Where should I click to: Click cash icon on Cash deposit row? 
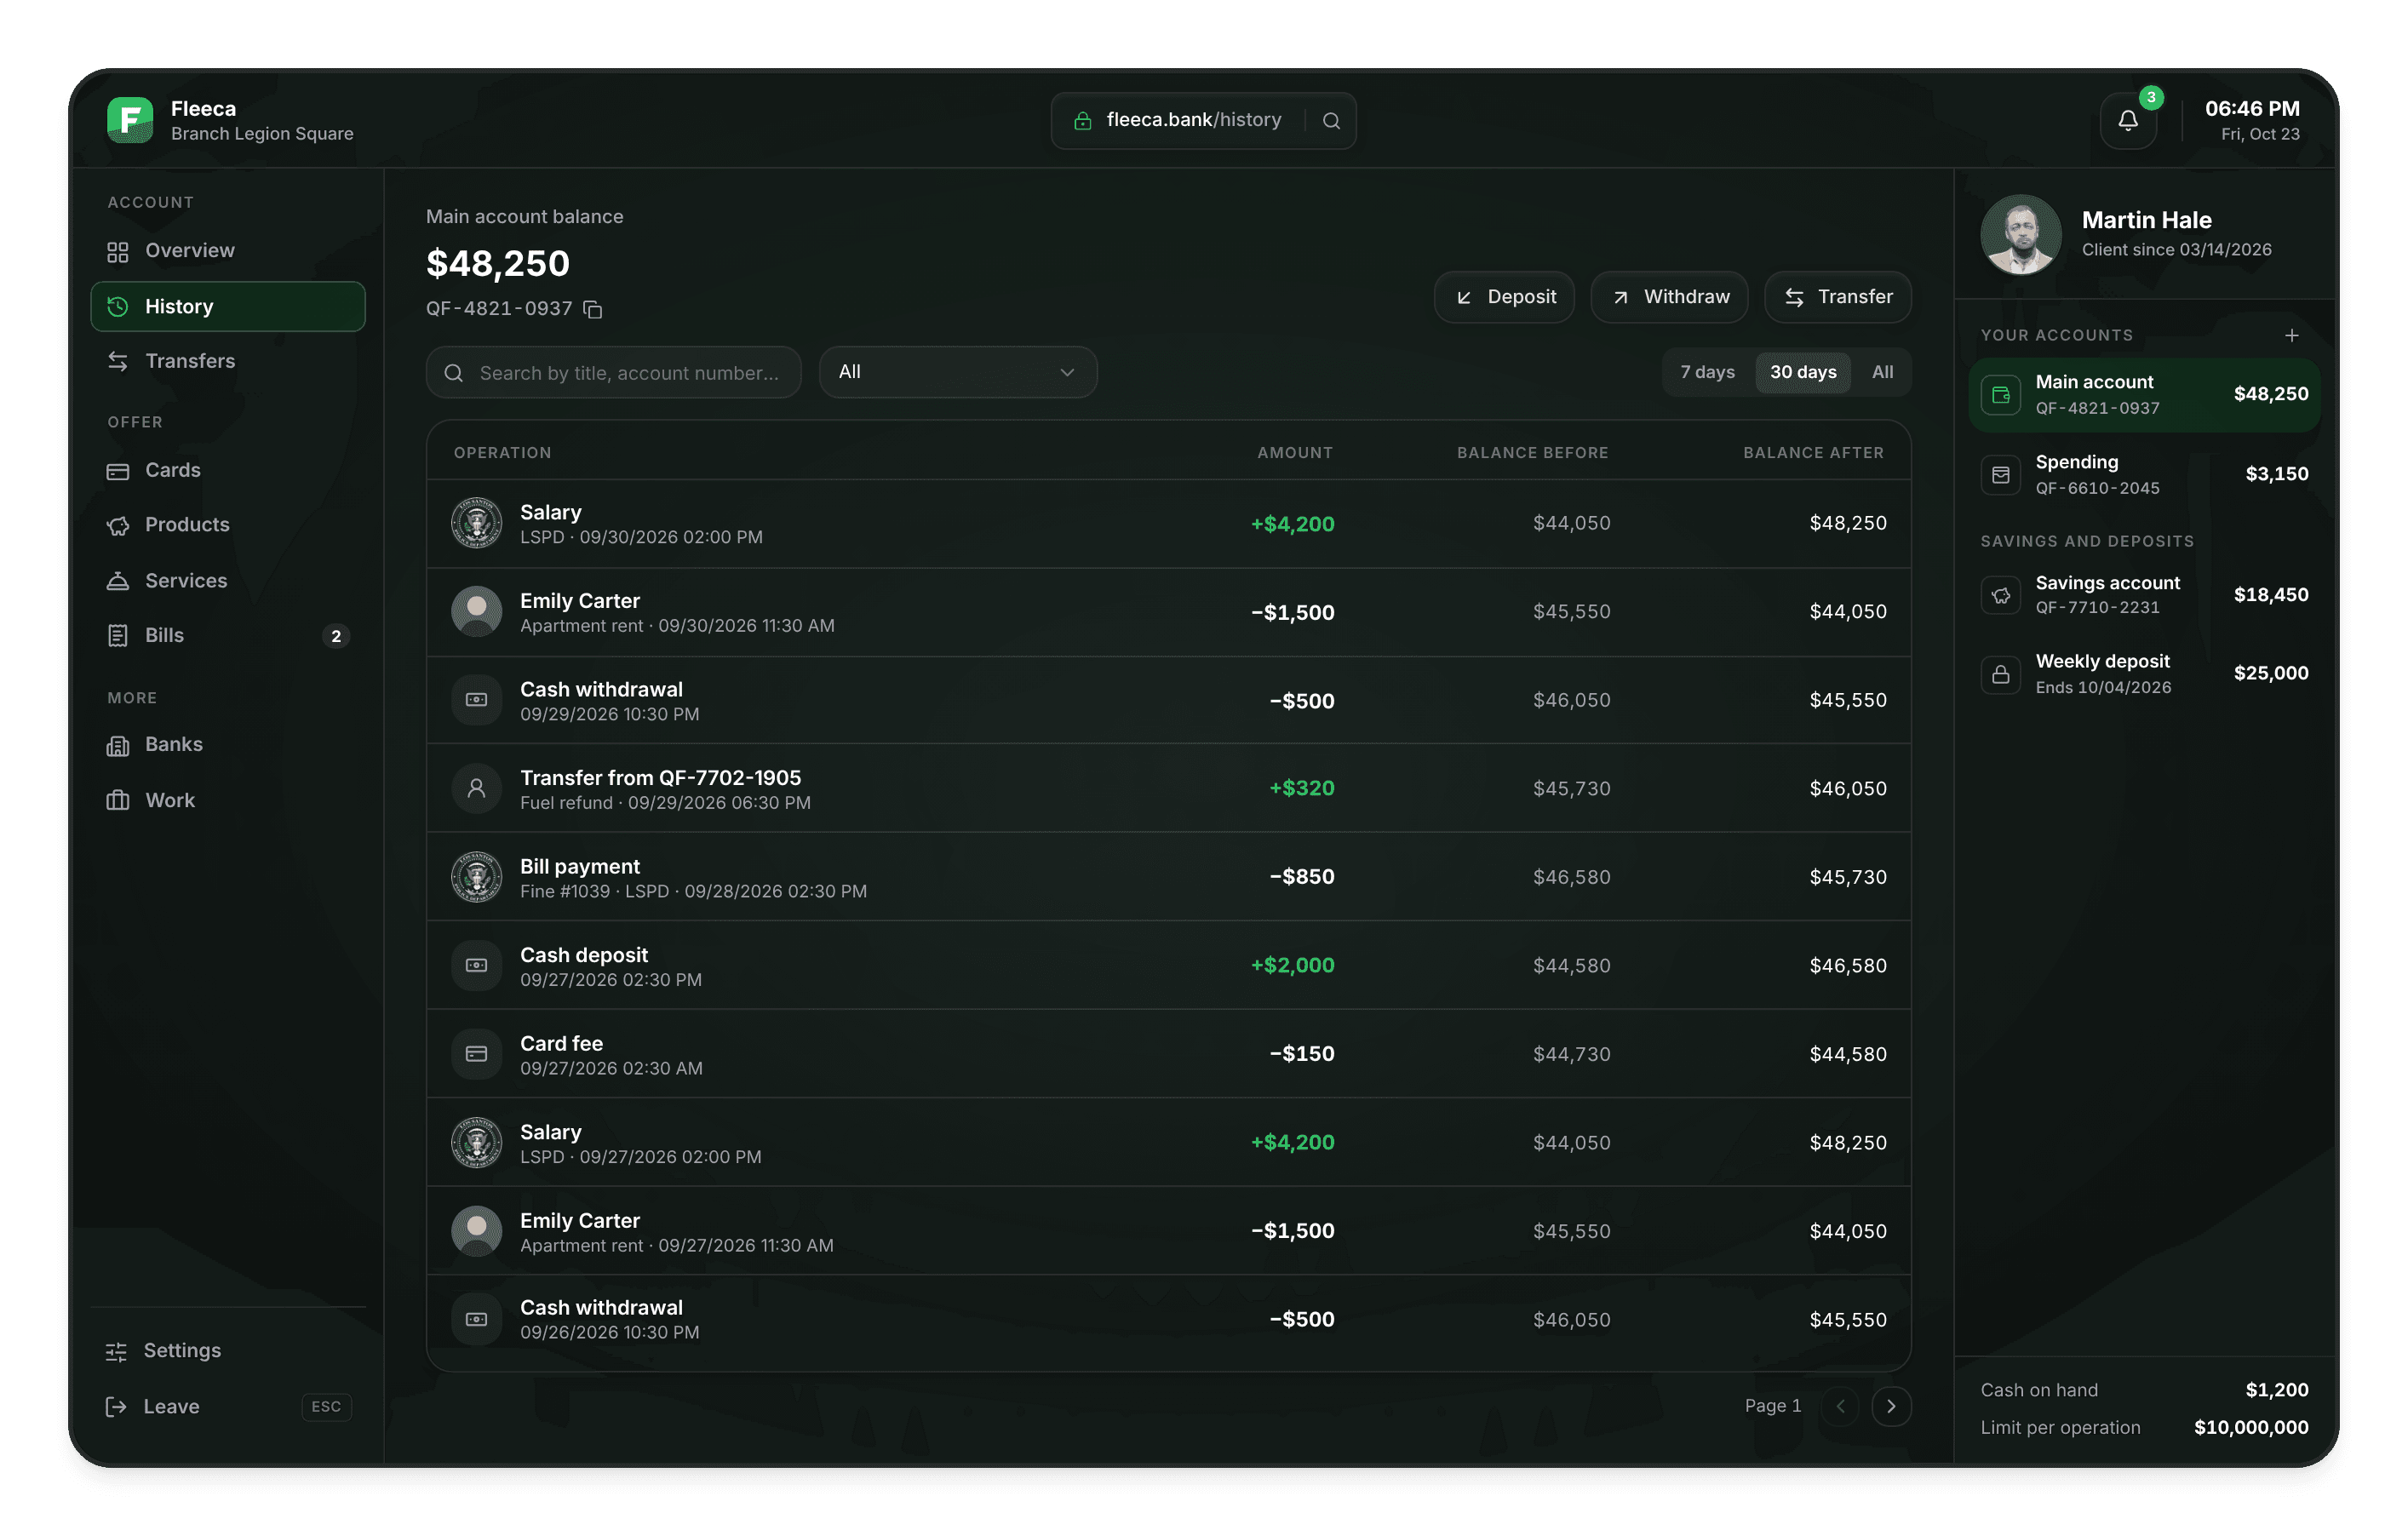[x=476, y=965]
